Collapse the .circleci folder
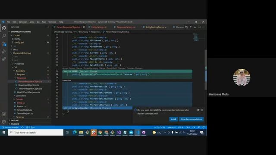The width and height of the screenshot is (276, 155). click(17, 35)
